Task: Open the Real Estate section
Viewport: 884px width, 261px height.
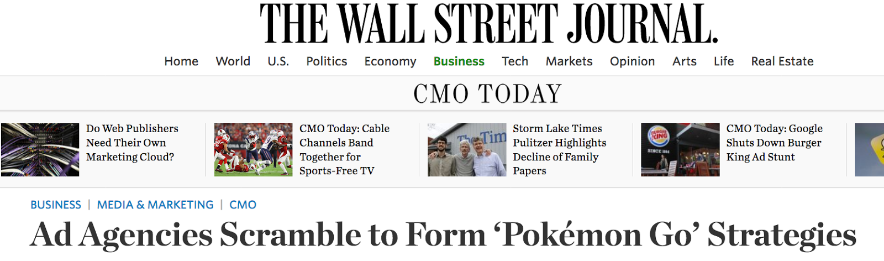Action: (782, 61)
